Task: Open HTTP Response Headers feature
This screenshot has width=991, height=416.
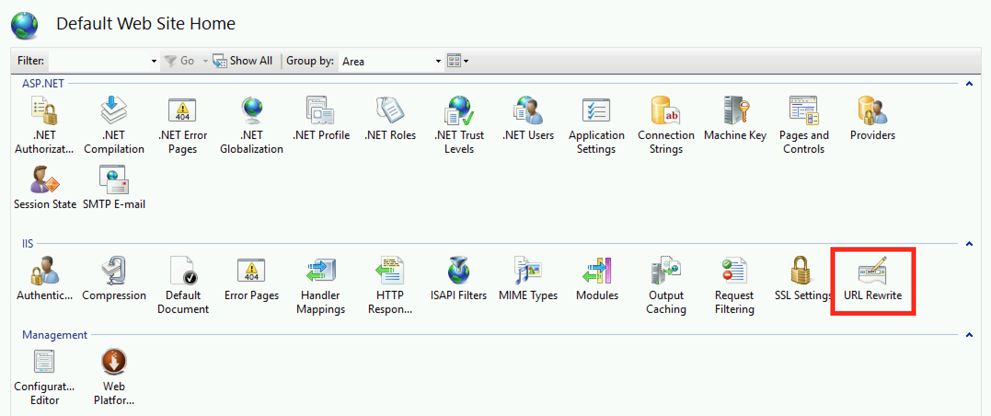Action: click(390, 284)
